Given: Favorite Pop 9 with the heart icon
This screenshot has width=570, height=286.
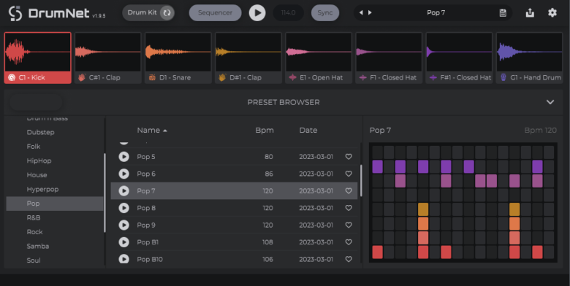Looking at the screenshot, I should pos(349,225).
